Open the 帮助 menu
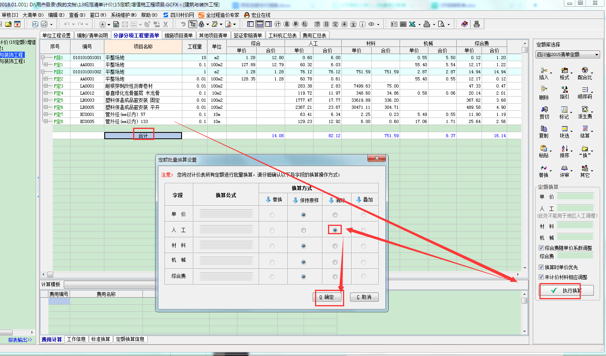 coord(149,15)
